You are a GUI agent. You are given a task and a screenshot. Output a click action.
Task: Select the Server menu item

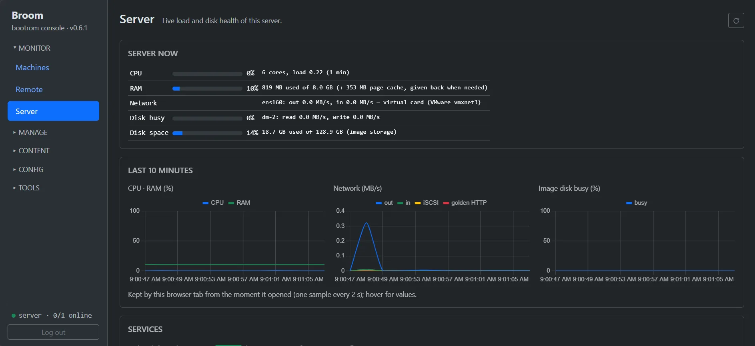[53, 111]
